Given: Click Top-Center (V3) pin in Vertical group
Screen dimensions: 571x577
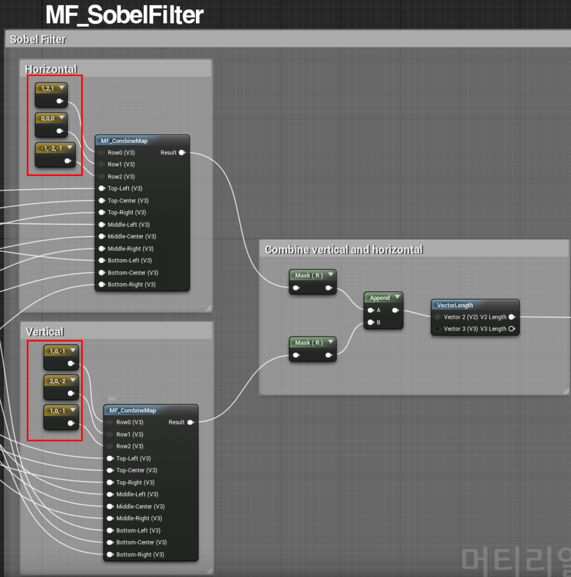Looking at the screenshot, I should click(x=110, y=470).
